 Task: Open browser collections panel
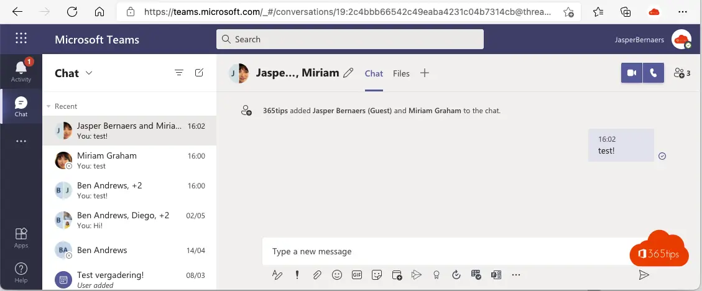pyautogui.click(x=626, y=12)
